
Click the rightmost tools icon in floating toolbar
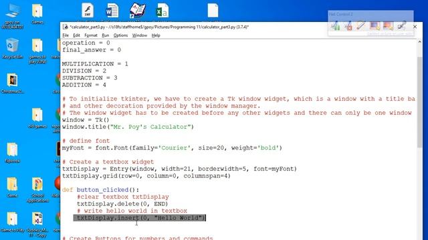point(402,25)
